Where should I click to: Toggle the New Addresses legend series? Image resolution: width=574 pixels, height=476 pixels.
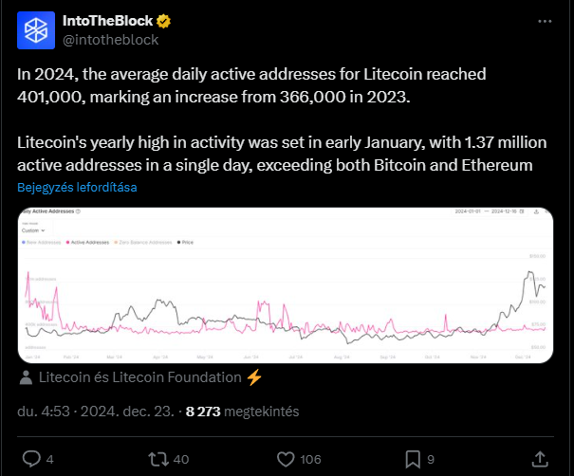tap(42, 242)
